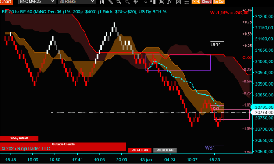The height and width of the screenshot is (164, 274).
Task: Open the strategies icon
Action: pos(170,2)
